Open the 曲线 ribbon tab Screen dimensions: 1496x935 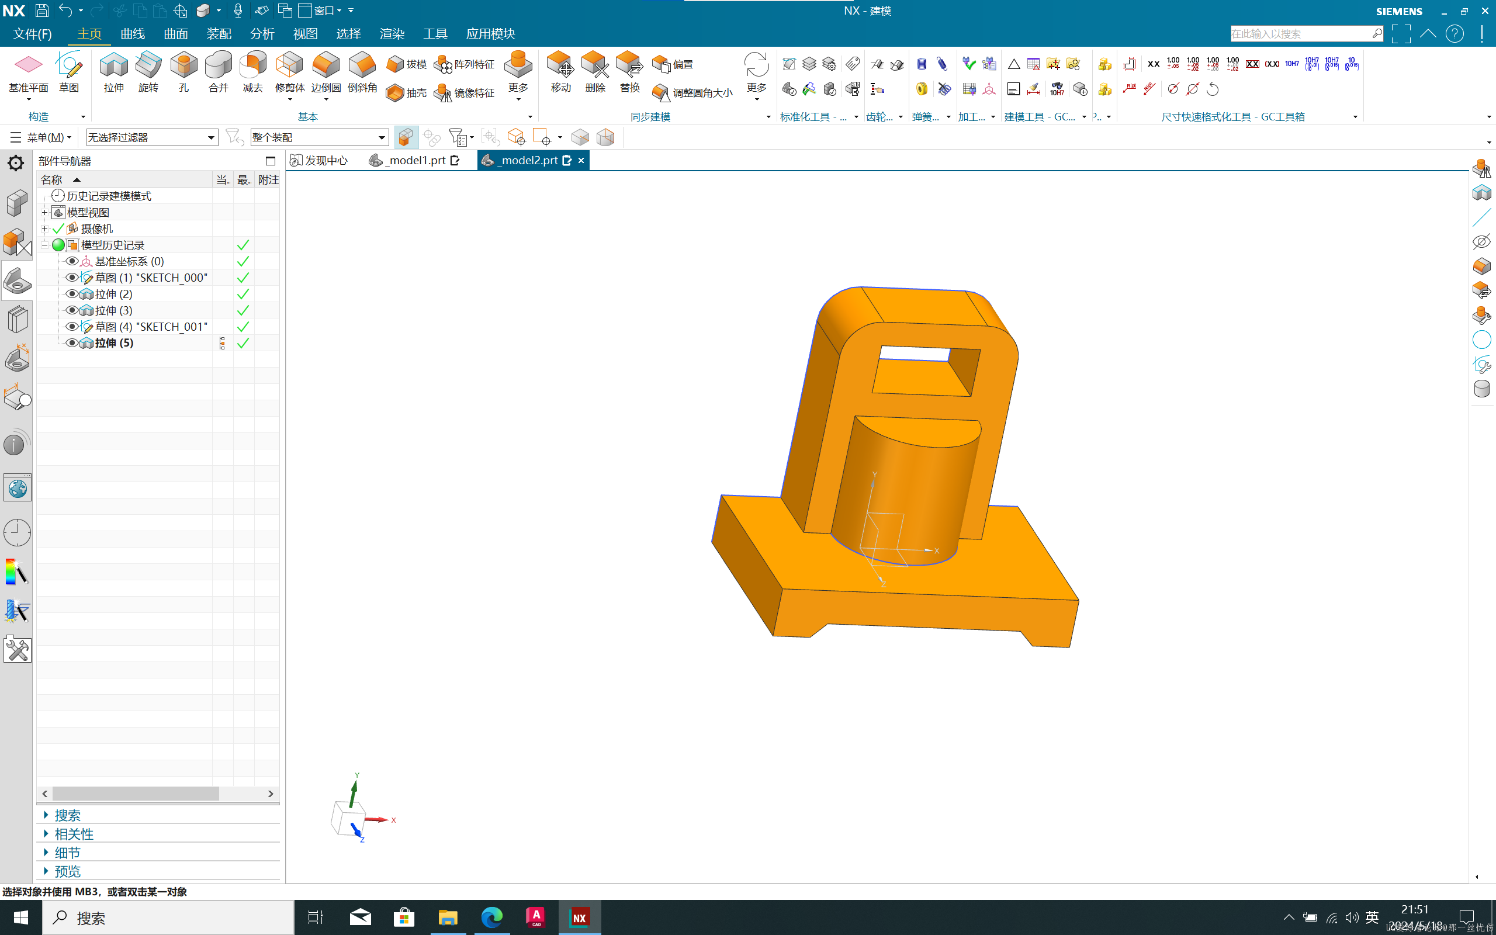pyautogui.click(x=132, y=34)
